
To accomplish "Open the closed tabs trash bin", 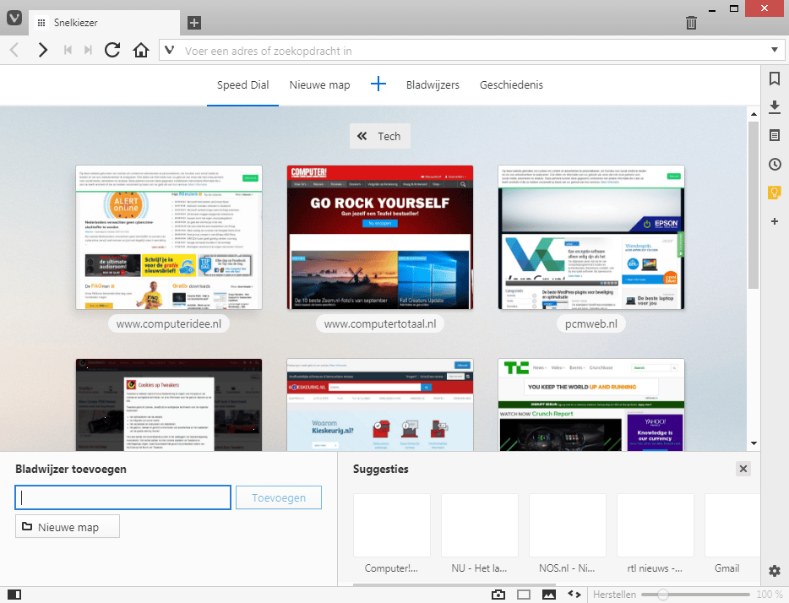I will click(x=691, y=23).
